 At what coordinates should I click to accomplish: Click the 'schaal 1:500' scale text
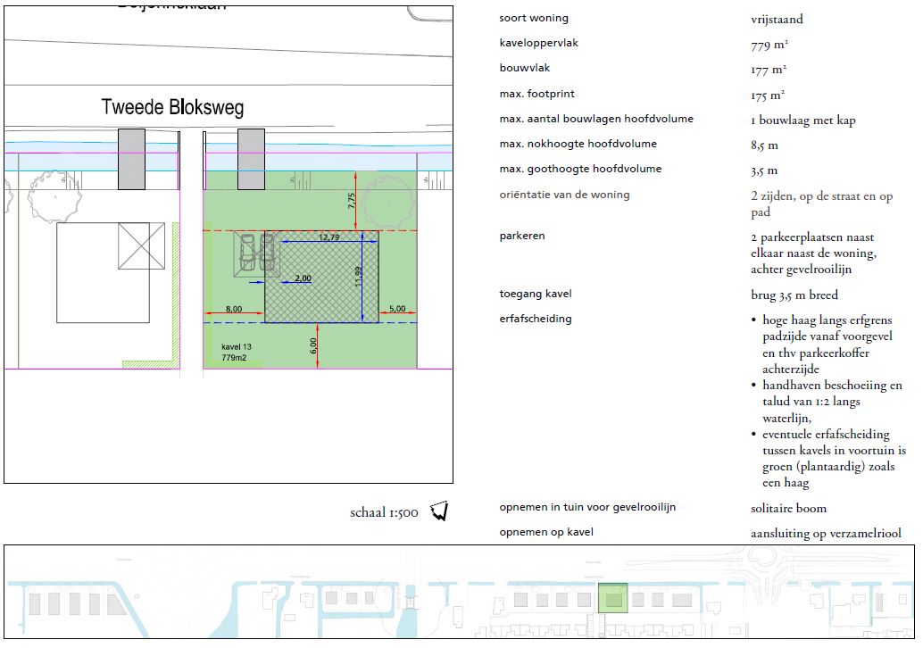pyautogui.click(x=384, y=513)
